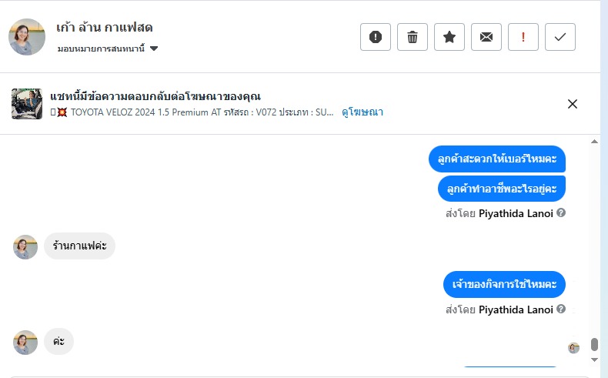Viewport: 608px width, 378px height.
Task: Mark conversation unread envelope icon
Action: (x=486, y=37)
